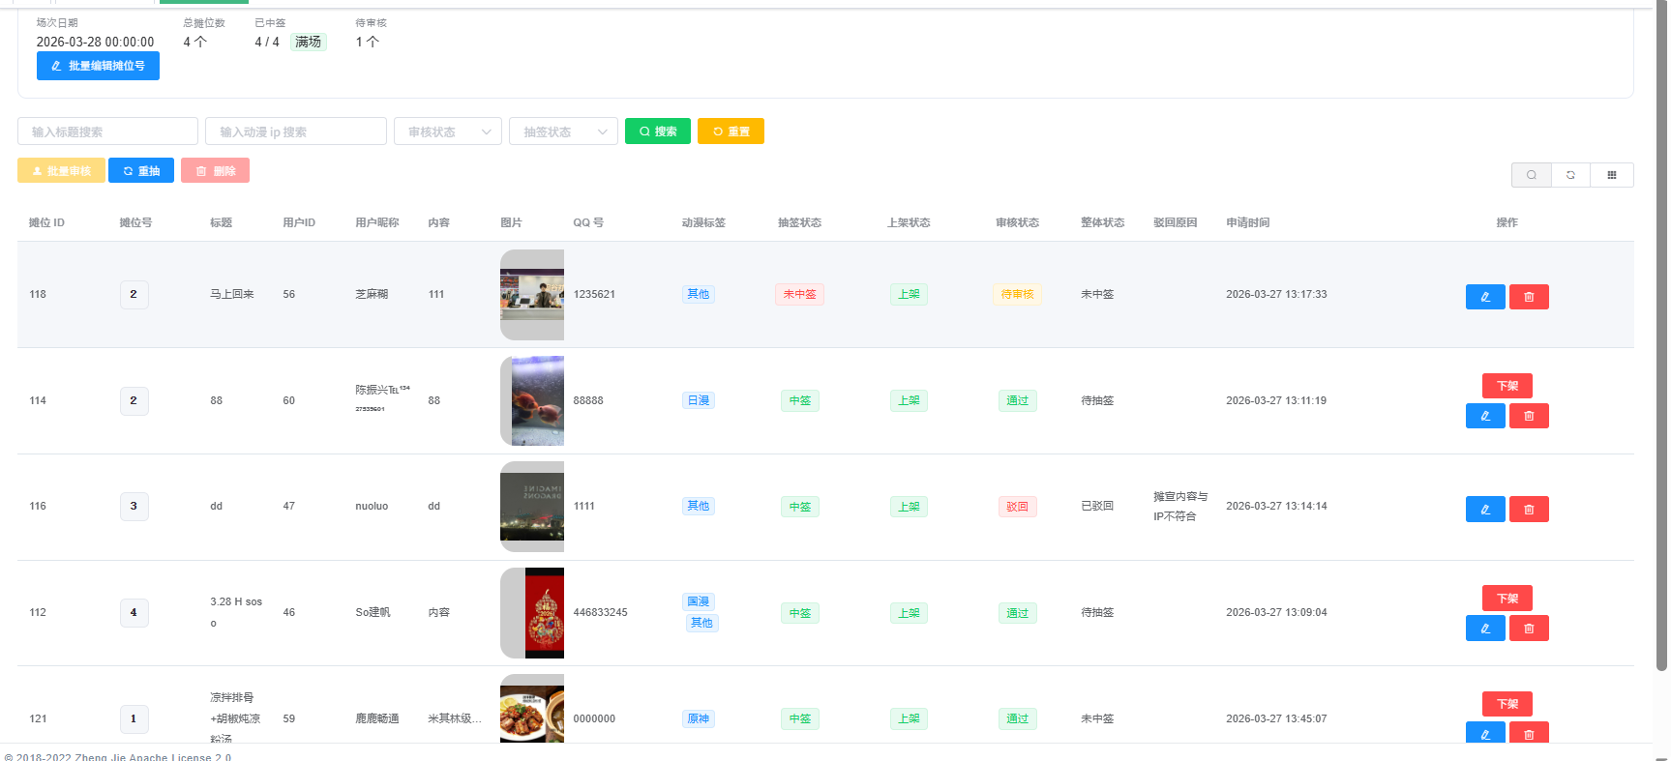Screen dimensions: 1671x761
Task: Click the blue 重抽 button
Action: (141, 171)
